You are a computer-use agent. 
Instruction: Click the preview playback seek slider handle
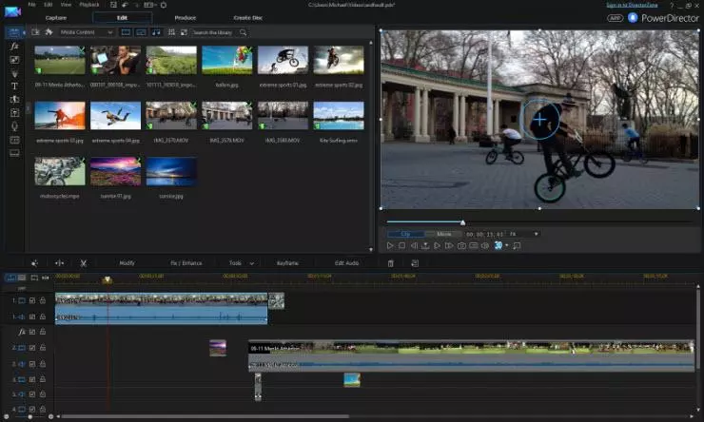[x=462, y=222]
